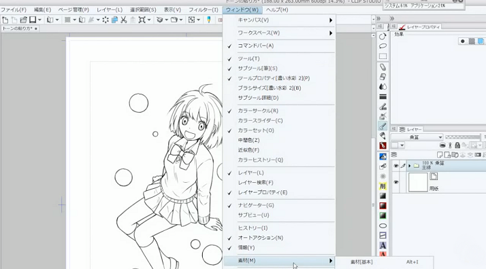
Task: Click the layer opacity slider
Action: pos(463,137)
